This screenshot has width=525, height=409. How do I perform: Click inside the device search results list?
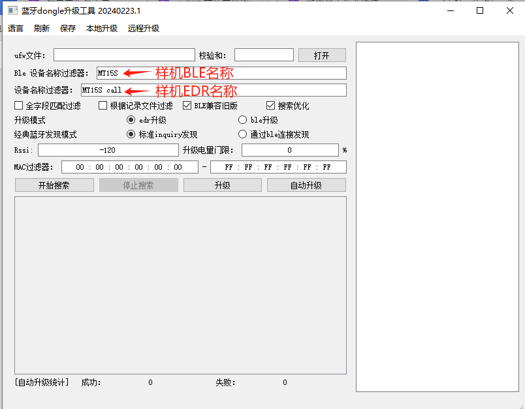[x=180, y=285]
